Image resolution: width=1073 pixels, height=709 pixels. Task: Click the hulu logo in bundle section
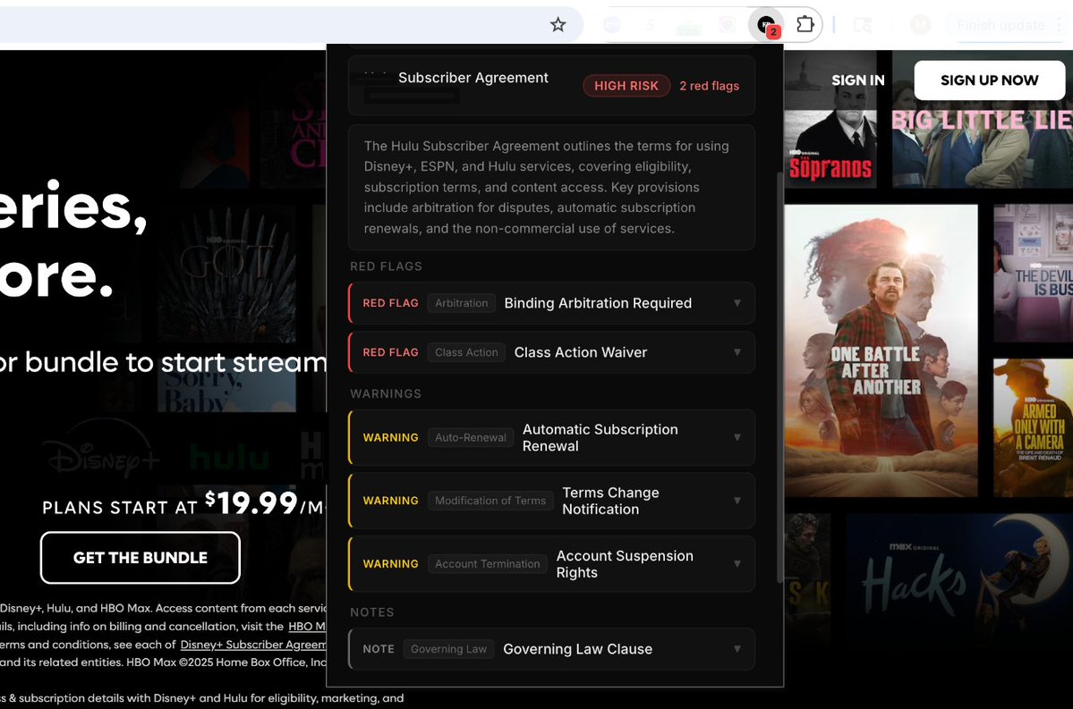229,457
